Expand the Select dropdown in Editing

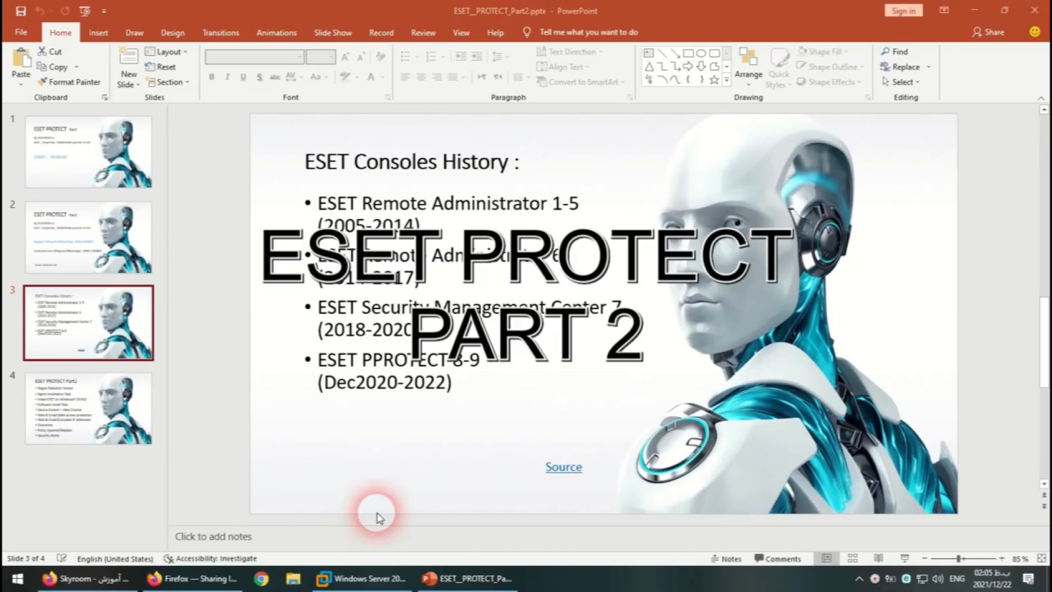coord(901,82)
